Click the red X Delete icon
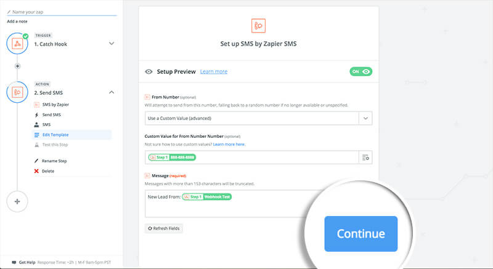This screenshot has width=493, height=269. [36, 171]
